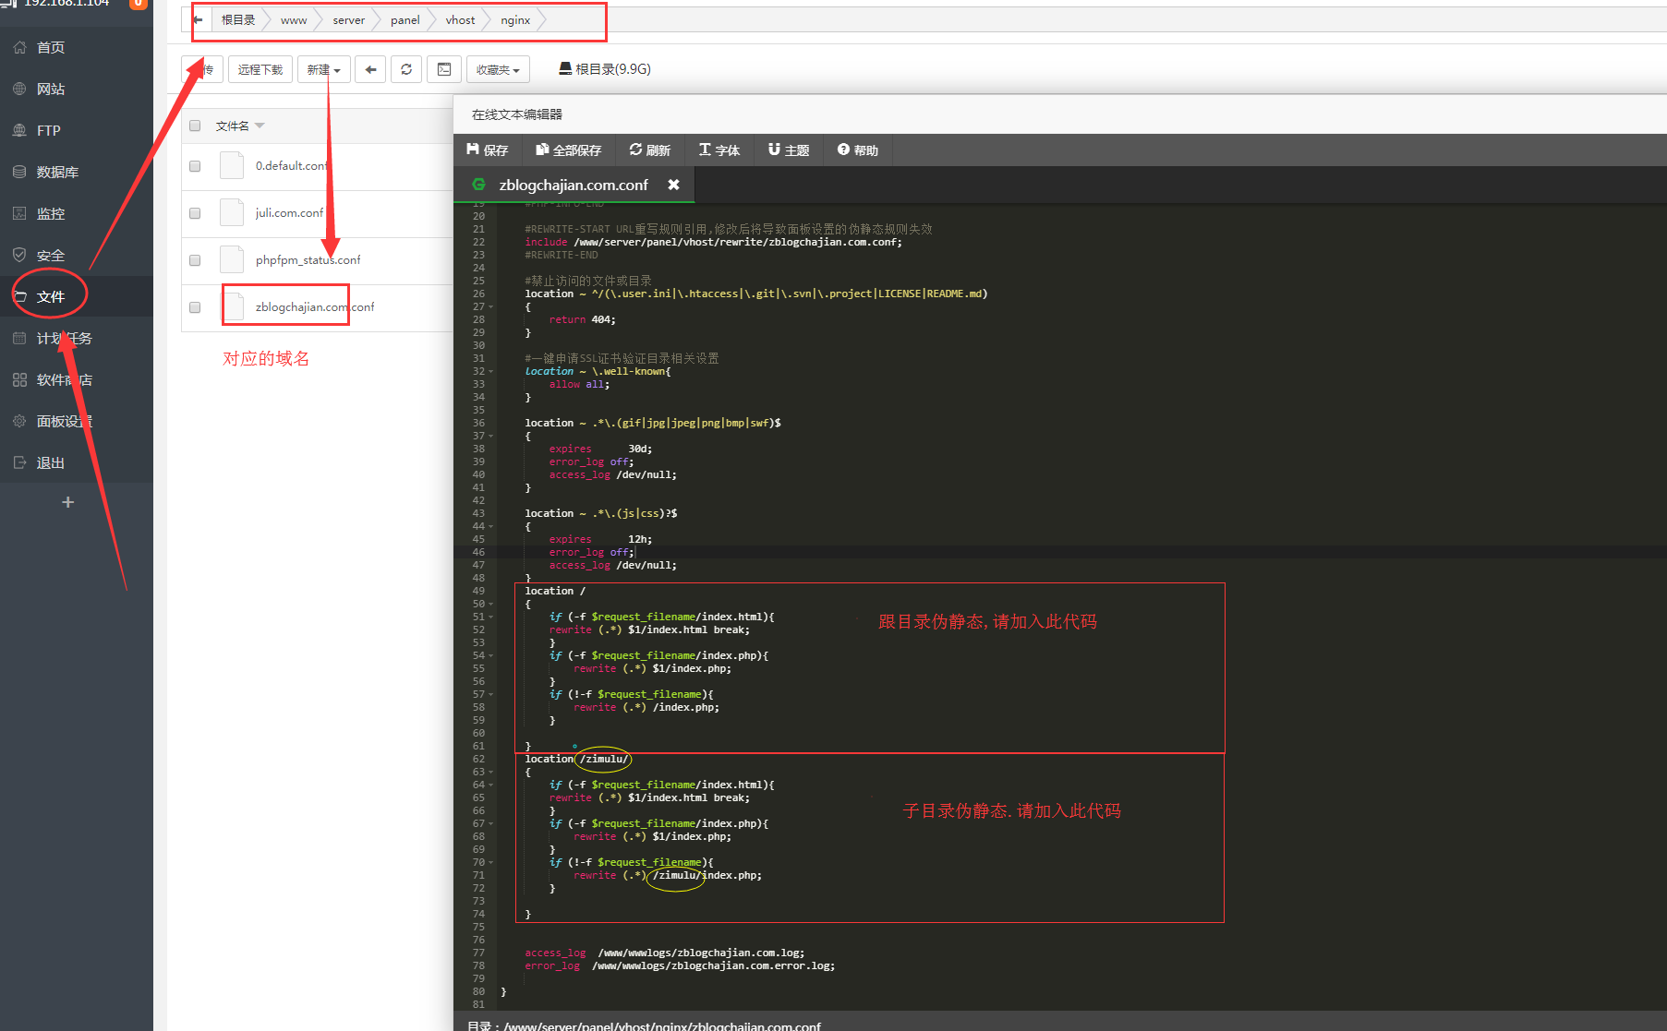This screenshot has width=1667, height=1031.
Task: Collapse code fold at line 50
Action: click(491, 605)
